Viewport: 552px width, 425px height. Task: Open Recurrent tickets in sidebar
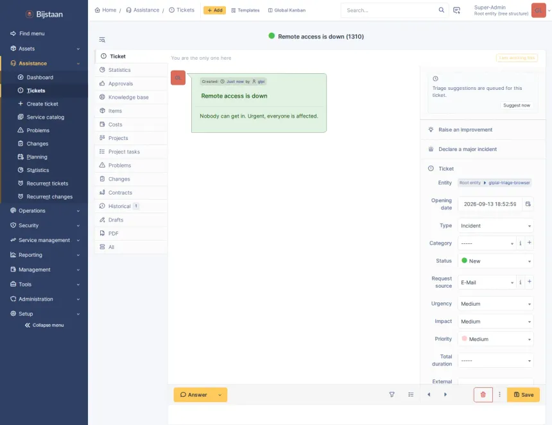tap(47, 184)
